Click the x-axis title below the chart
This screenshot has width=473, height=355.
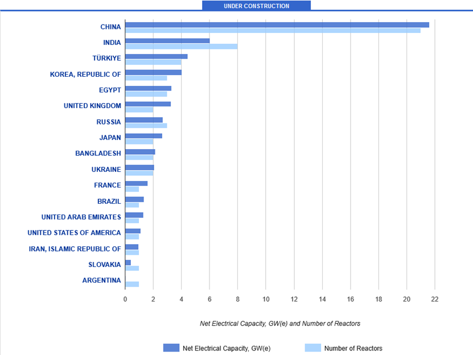pyautogui.click(x=280, y=324)
